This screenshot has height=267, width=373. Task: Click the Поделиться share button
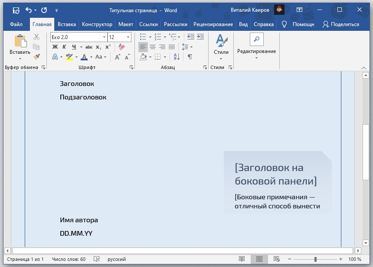click(x=340, y=24)
